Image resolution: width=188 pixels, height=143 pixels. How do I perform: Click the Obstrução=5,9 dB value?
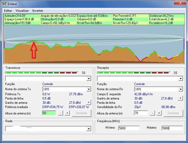(x=52, y=19)
